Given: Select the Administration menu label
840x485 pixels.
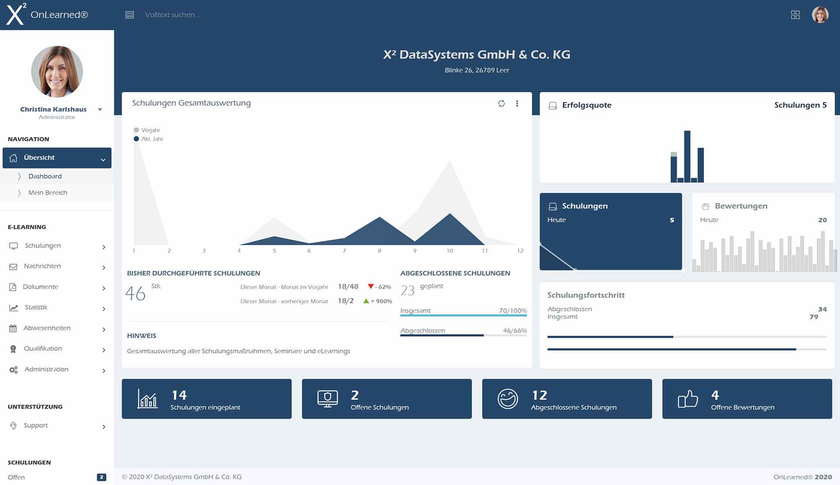Looking at the screenshot, I should (46, 369).
